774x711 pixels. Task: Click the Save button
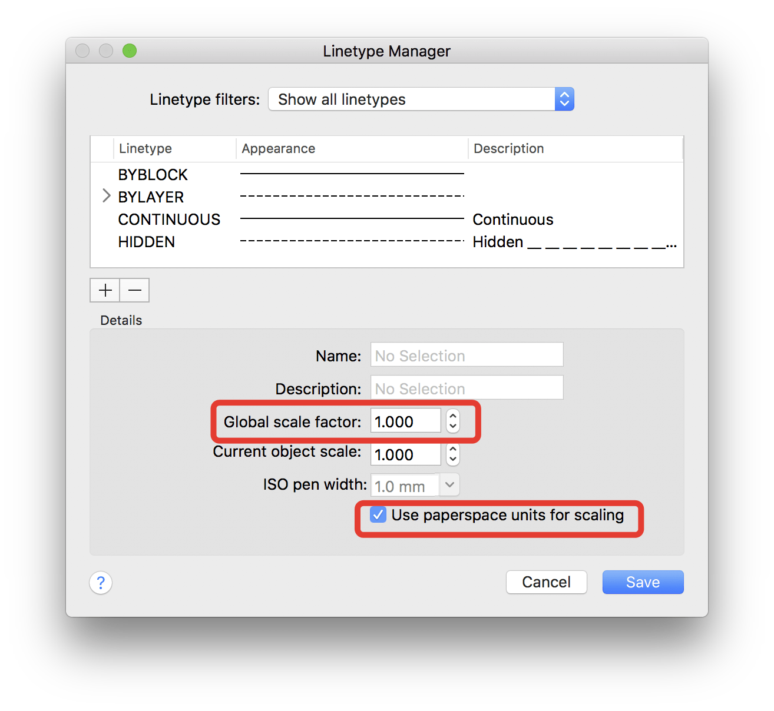[x=642, y=582]
